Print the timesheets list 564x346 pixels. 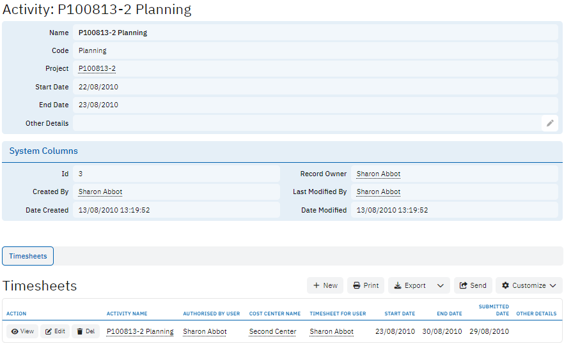(x=366, y=285)
